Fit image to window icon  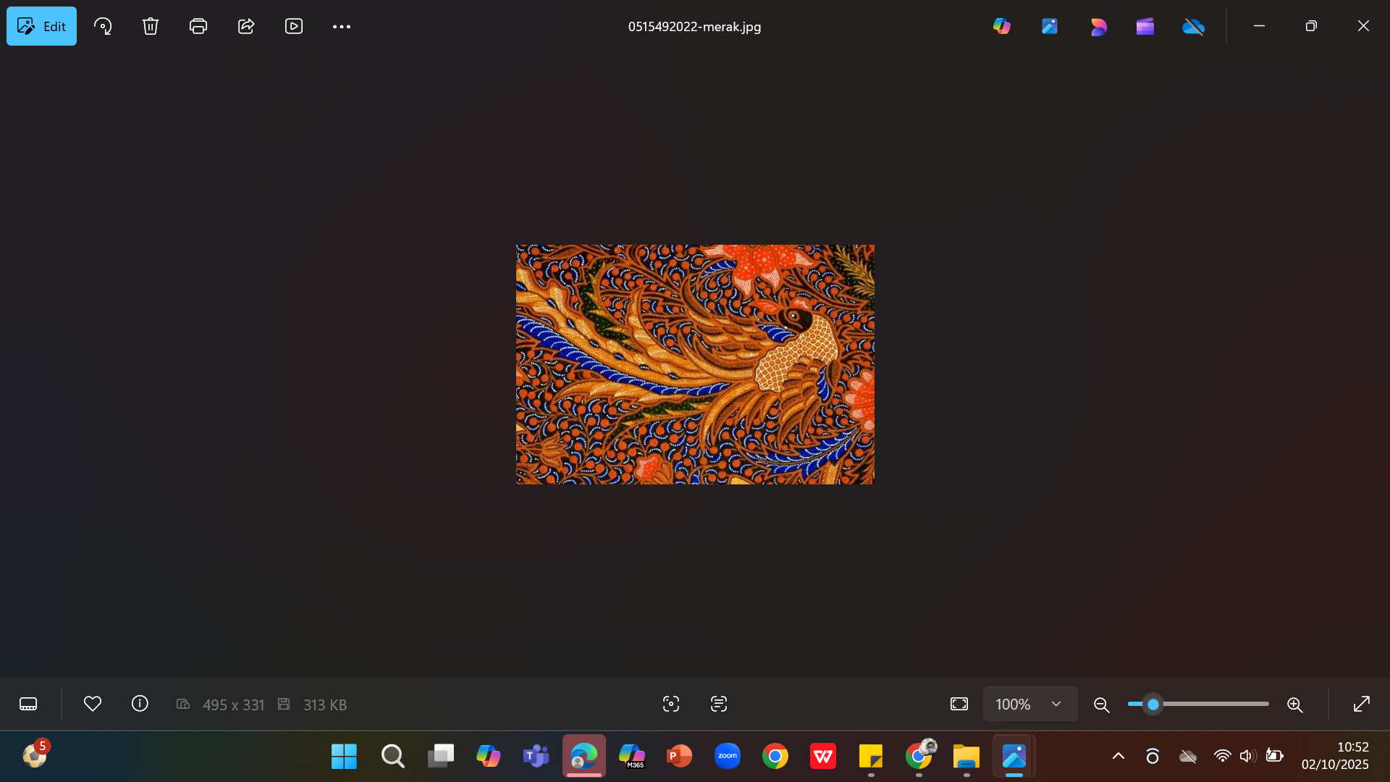click(x=959, y=704)
